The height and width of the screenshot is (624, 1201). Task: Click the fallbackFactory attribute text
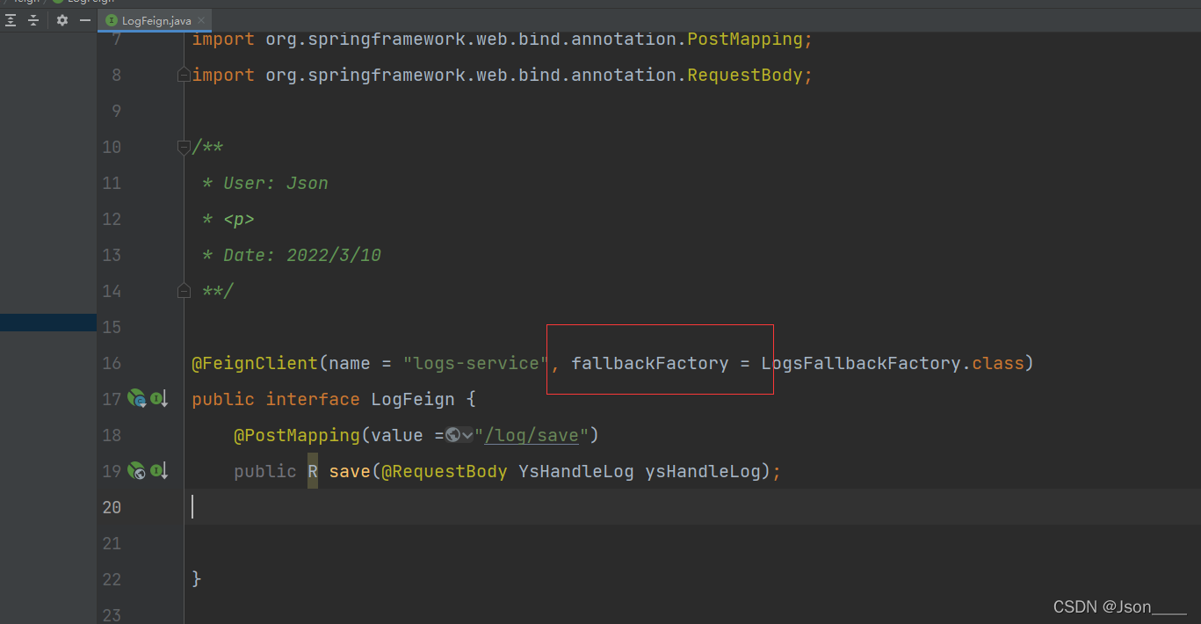pyautogui.click(x=650, y=363)
